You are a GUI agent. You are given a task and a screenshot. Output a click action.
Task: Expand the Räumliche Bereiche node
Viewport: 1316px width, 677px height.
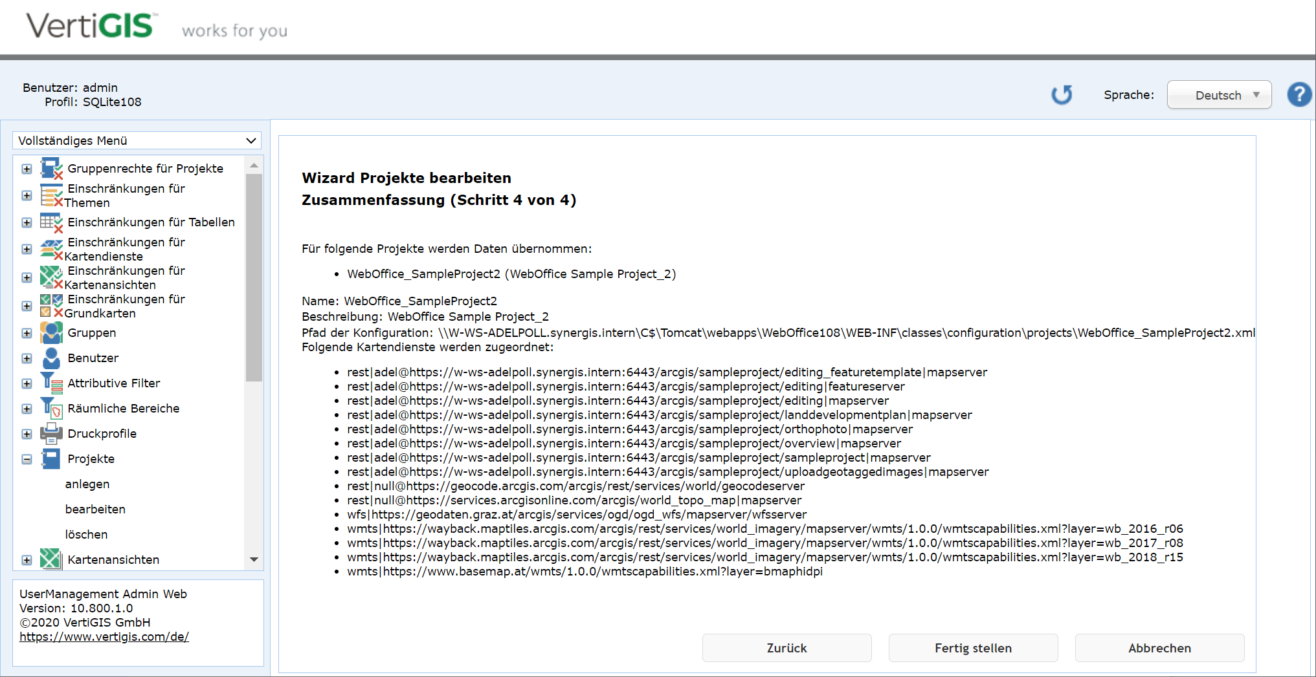click(27, 409)
